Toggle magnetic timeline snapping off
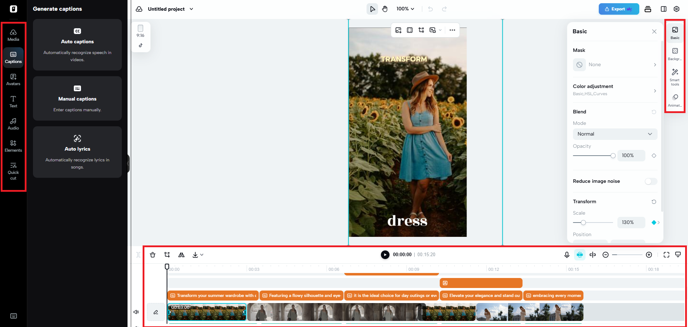The width and height of the screenshot is (688, 327). tap(579, 255)
